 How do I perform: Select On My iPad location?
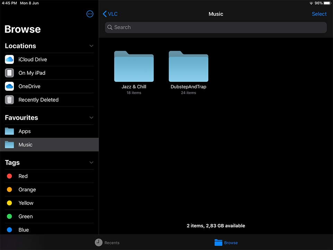coord(49,73)
